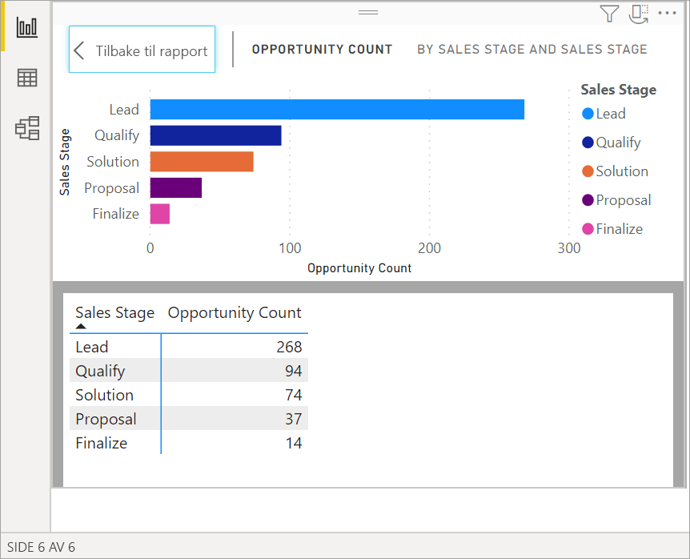Click the Proposal legend color dot
This screenshot has height=559, width=690.
[588, 200]
